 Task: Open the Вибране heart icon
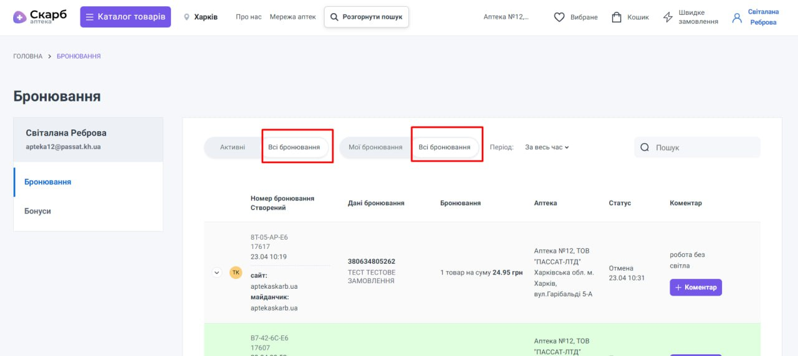(559, 17)
